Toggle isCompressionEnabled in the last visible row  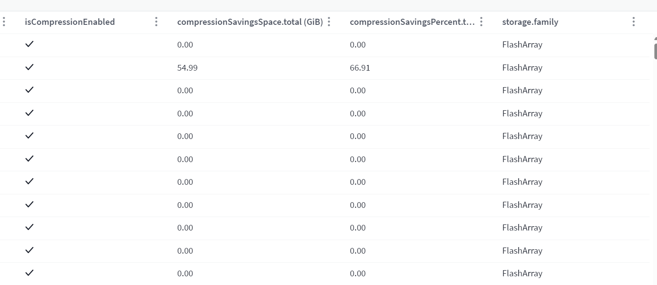point(29,273)
